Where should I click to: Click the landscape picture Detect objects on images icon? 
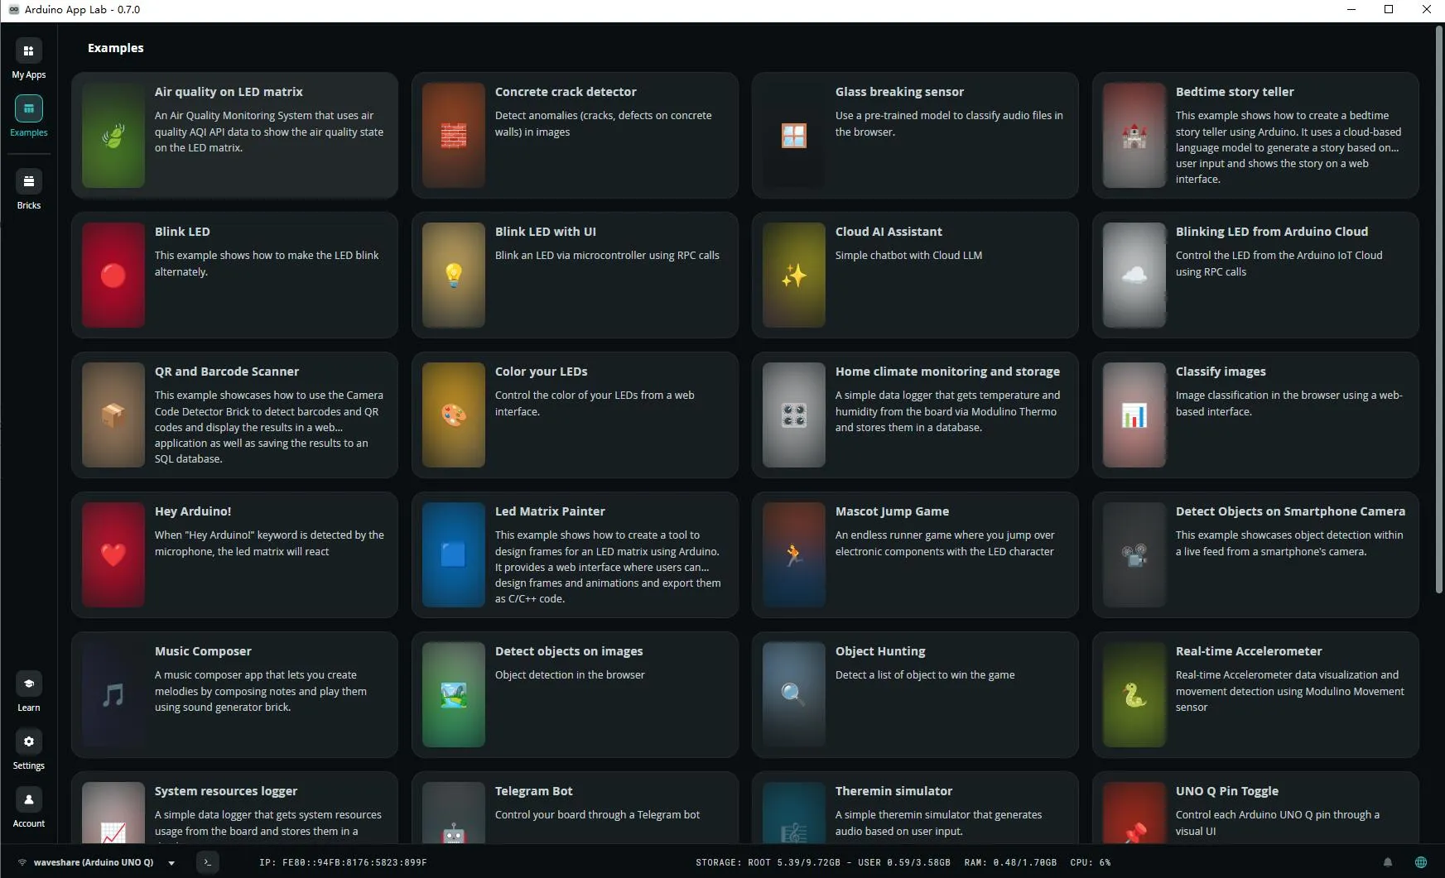[454, 695]
